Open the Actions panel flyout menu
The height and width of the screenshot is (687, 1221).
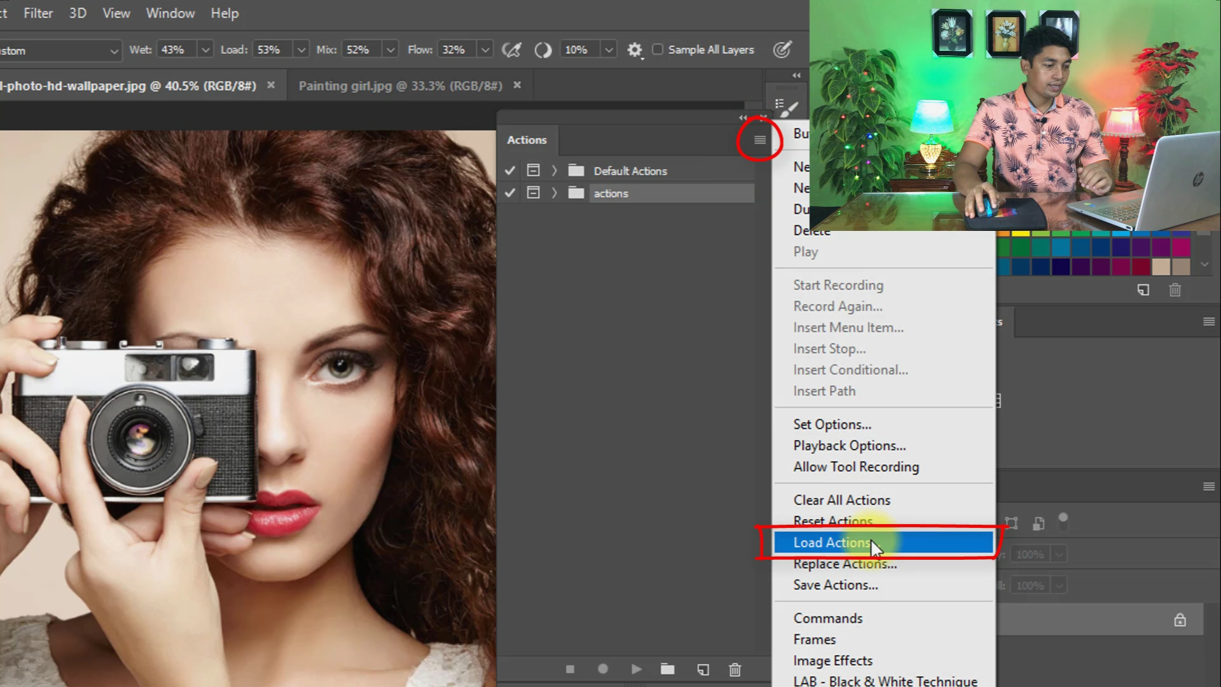759,140
